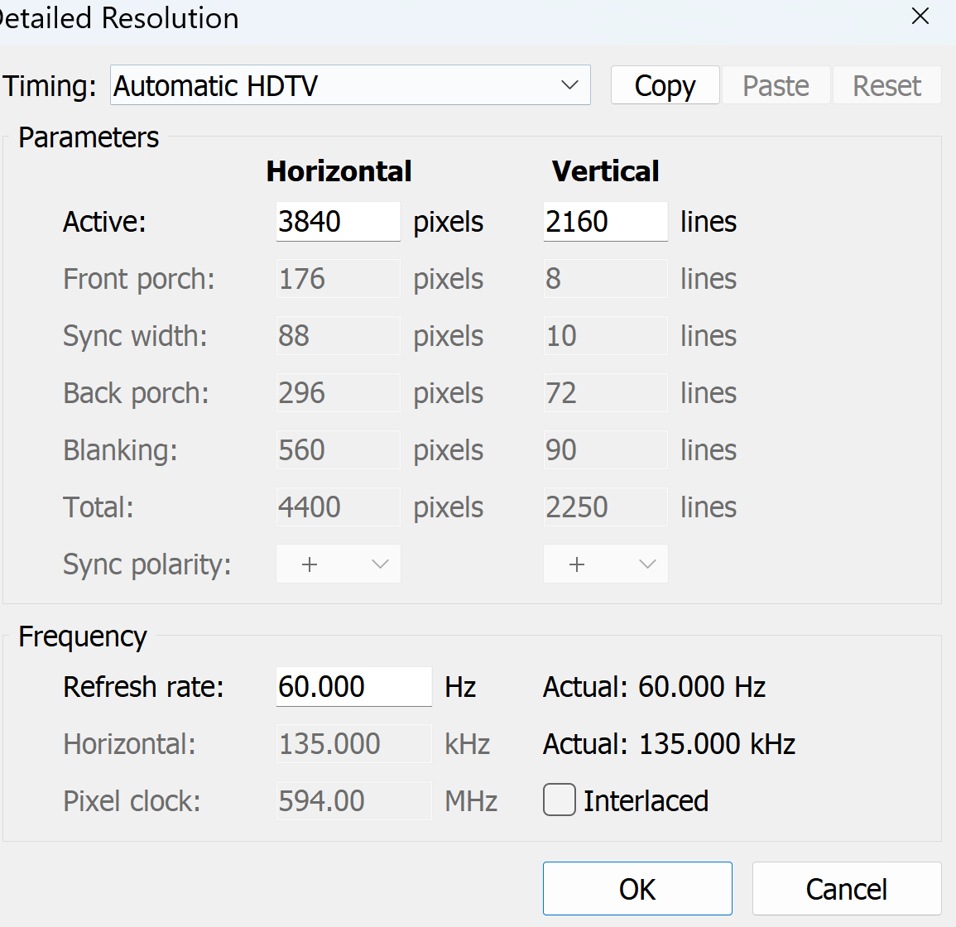
Task: Select the horizontal Front porch field
Action: [x=338, y=279]
